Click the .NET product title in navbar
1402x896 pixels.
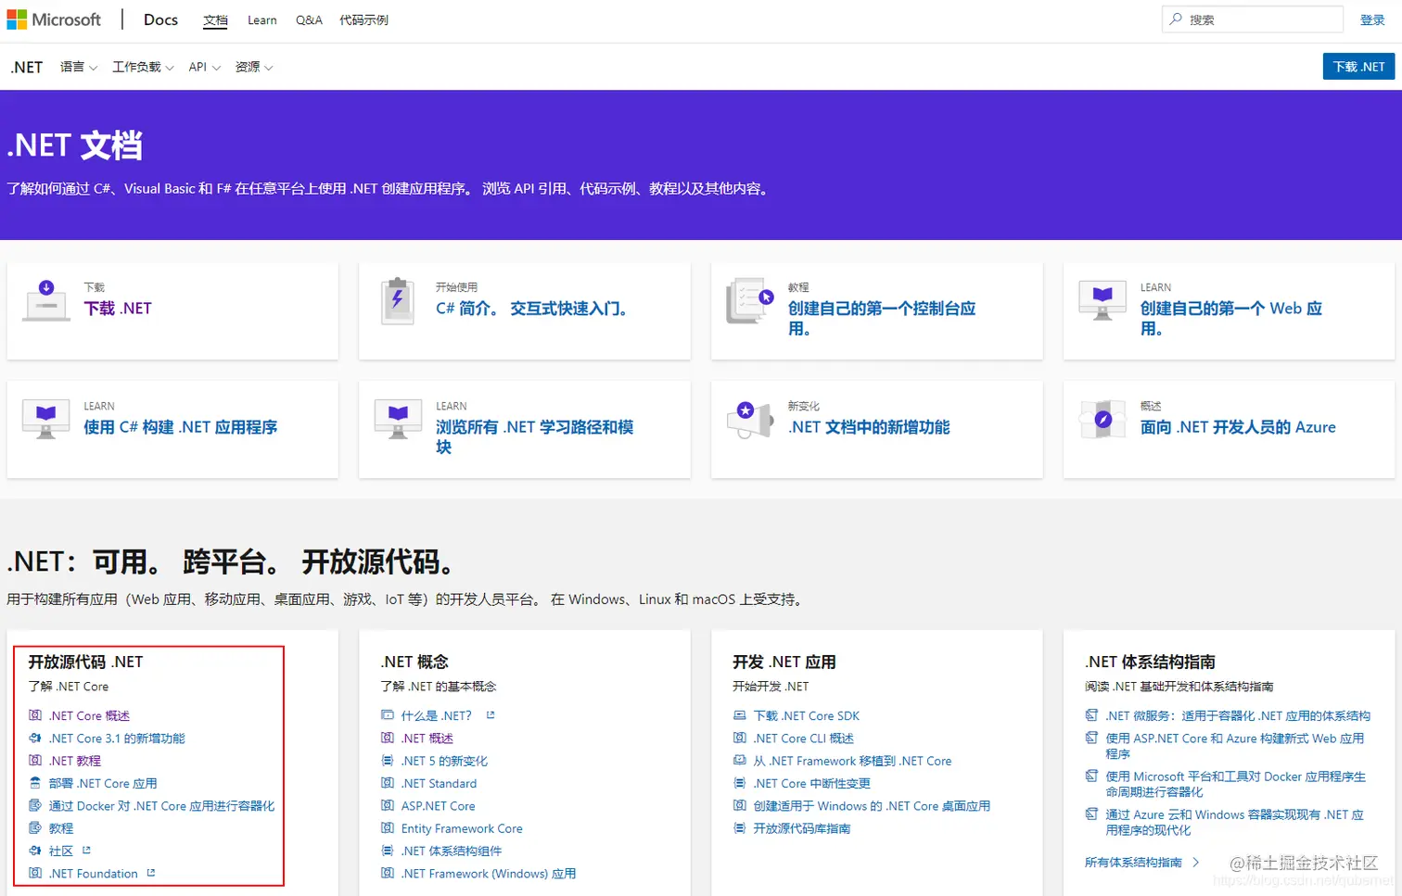coord(27,67)
